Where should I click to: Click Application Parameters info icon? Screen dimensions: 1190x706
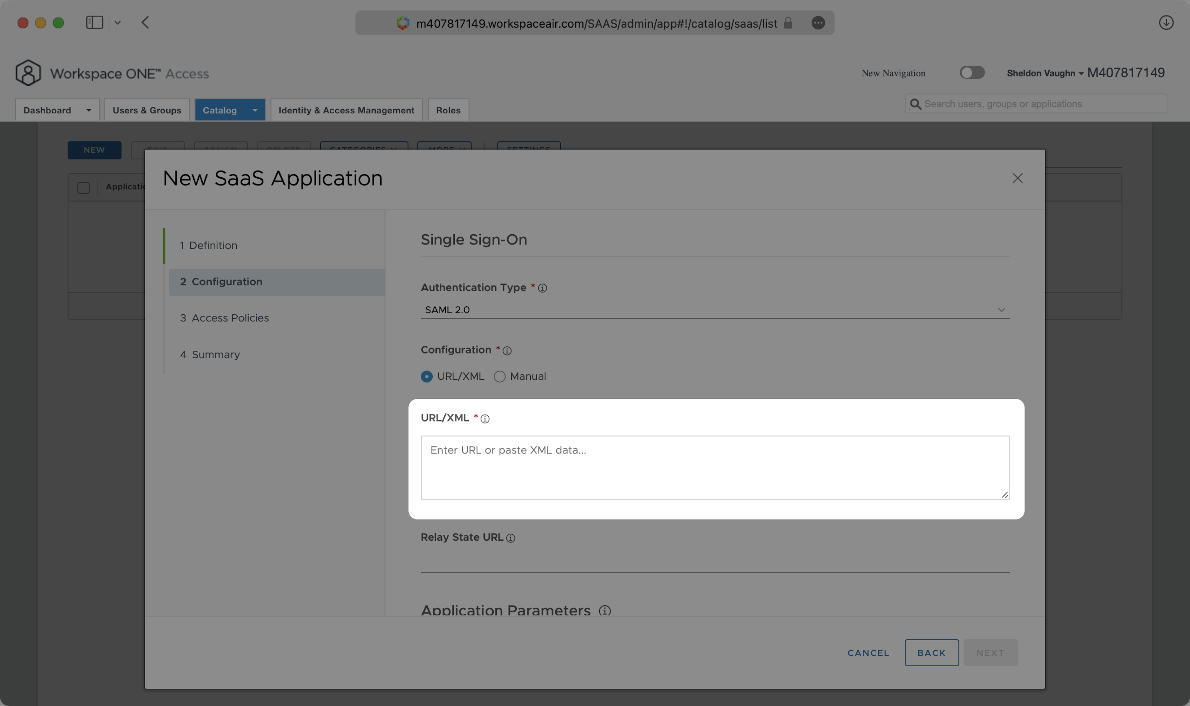pyautogui.click(x=605, y=610)
